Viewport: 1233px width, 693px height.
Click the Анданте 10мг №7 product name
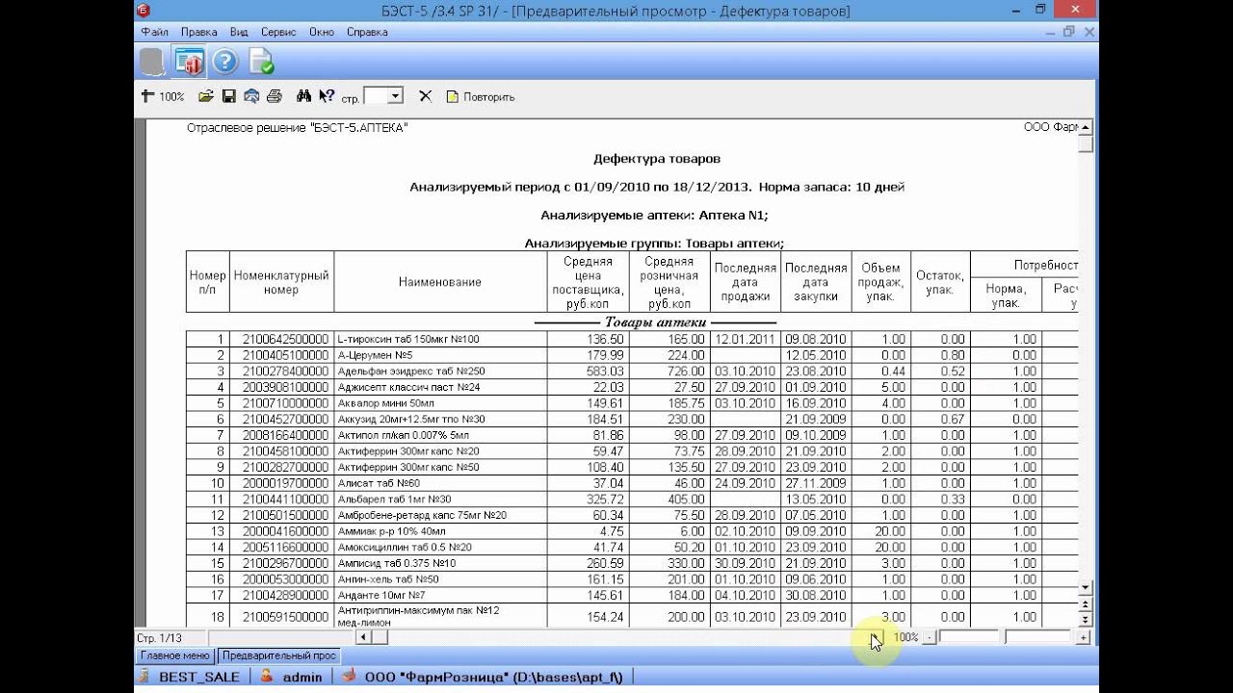385,596
